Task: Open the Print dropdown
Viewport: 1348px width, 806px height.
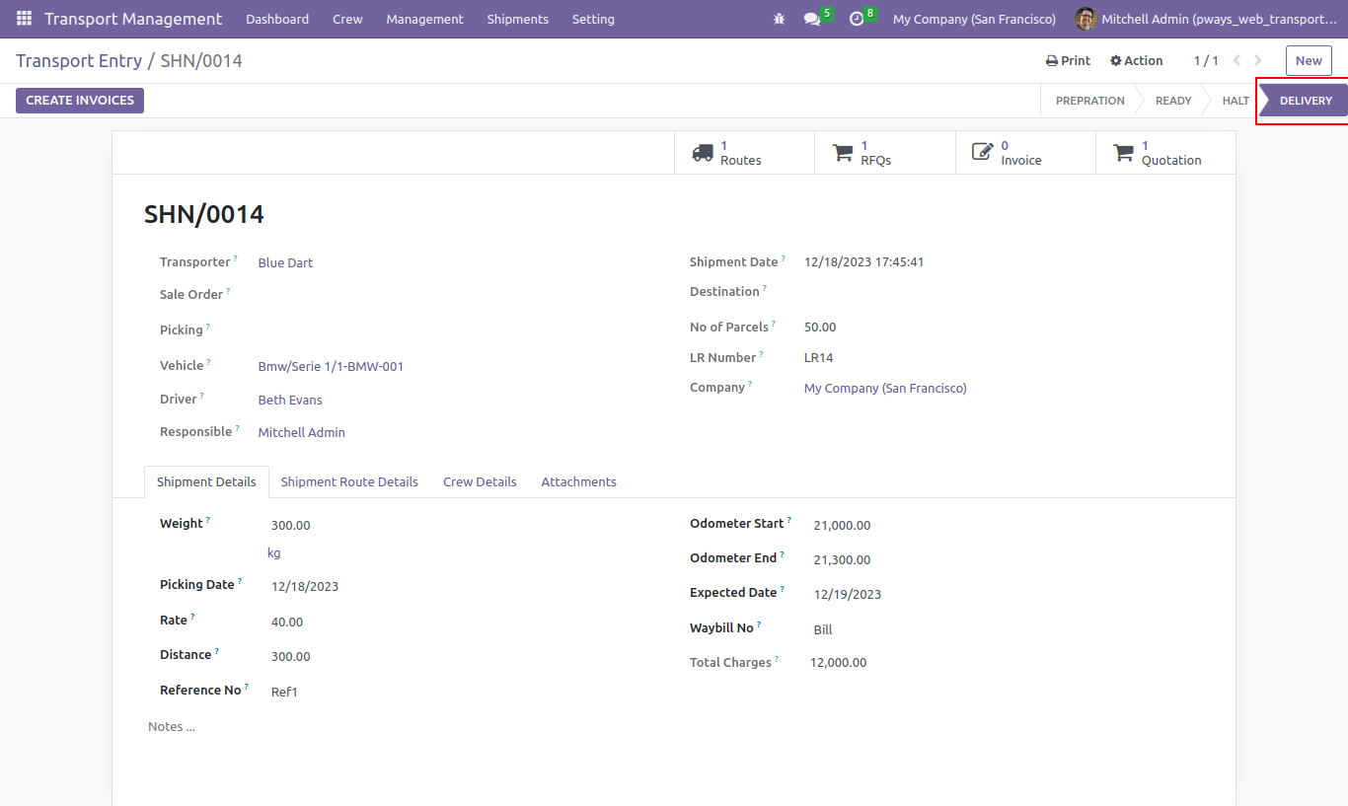Action: tap(1068, 60)
